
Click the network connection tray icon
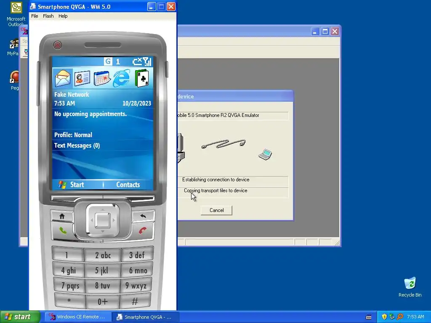tap(392, 317)
